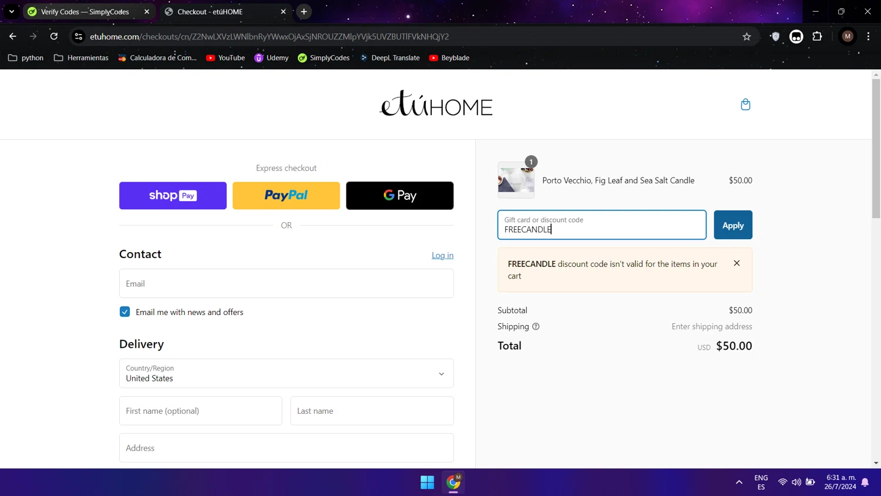881x496 pixels.
Task: Open the clock and date panel
Action: [840, 482]
